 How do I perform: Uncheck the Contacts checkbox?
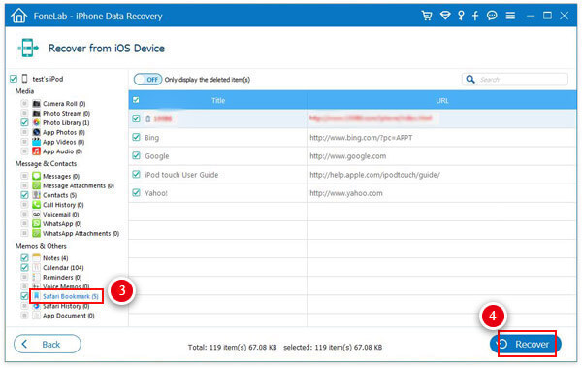click(x=24, y=195)
